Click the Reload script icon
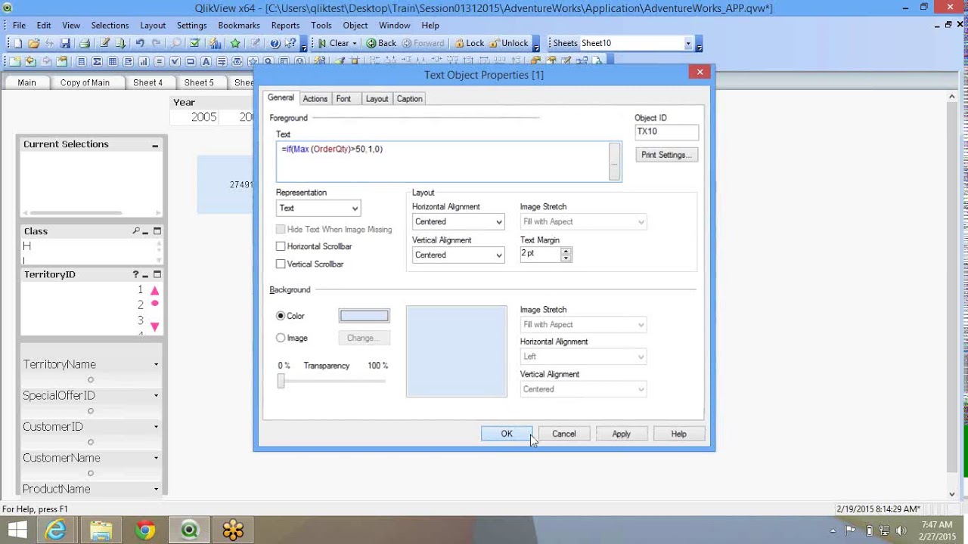Image resolution: width=968 pixels, height=544 pixels. click(x=120, y=43)
